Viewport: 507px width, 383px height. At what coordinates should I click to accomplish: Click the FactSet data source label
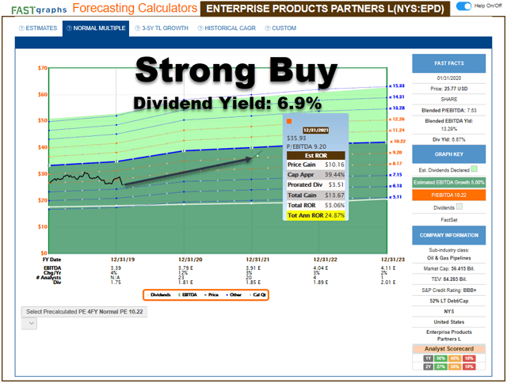coord(449,220)
